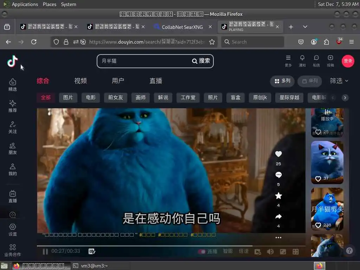
Task: Select the 图片 category chip
Action: pos(68,98)
